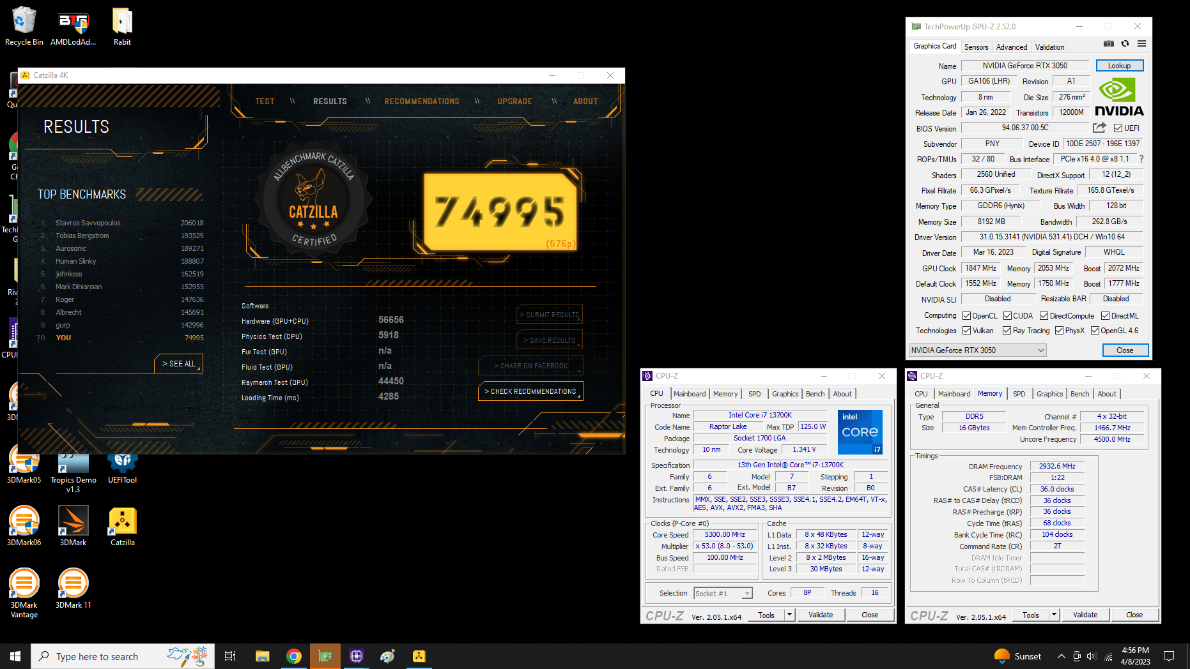The image size is (1190, 669).
Task: Switch to GPU-Z taskbar icon
Action: [x=325, y=656]
